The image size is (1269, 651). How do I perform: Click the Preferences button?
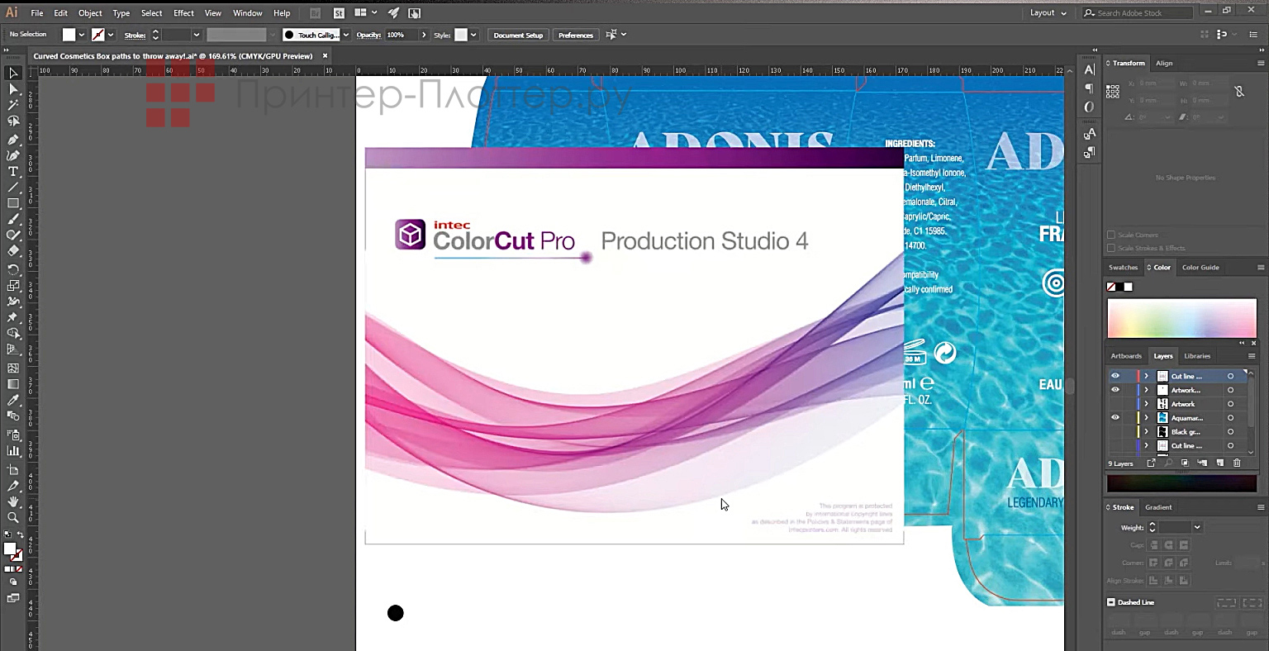575,35
